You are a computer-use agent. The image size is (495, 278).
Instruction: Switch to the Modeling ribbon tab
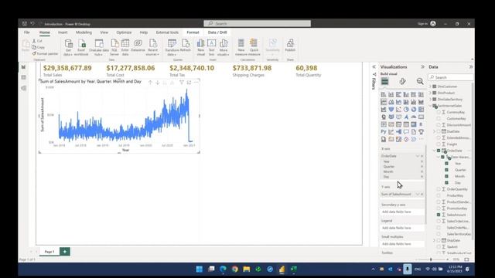click(84, 32)
